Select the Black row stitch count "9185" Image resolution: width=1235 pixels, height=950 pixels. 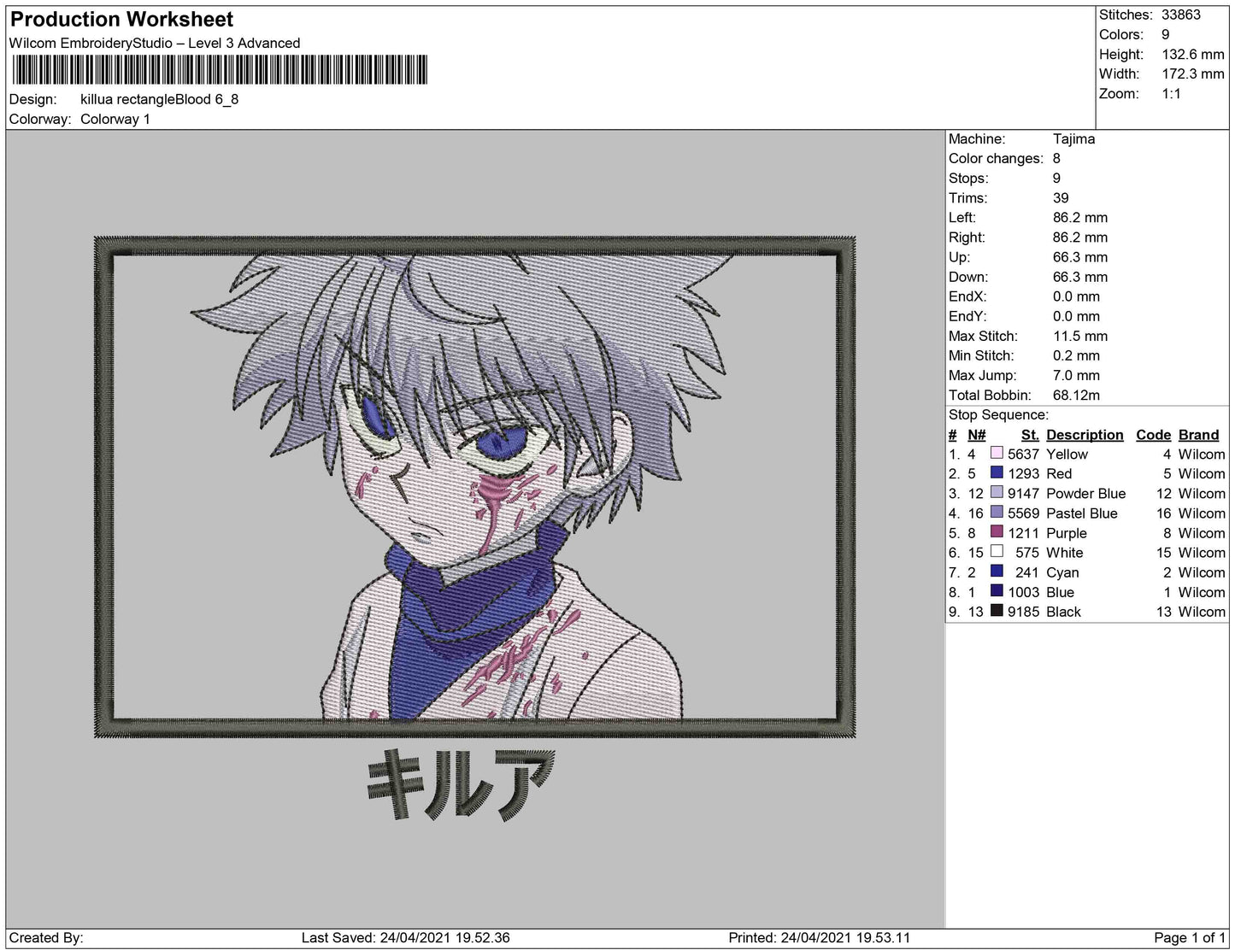1023,611
